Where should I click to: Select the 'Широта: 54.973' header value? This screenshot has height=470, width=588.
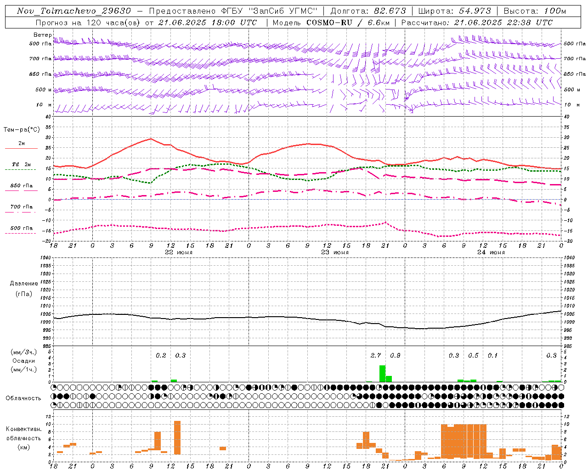[455, 11]
